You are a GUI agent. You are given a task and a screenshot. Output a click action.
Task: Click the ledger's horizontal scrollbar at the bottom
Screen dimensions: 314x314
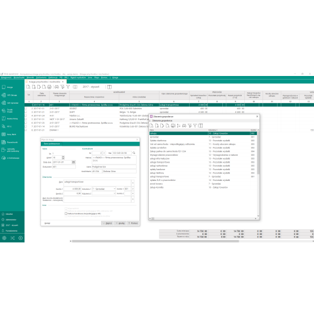pyautogui.click(x=155, y=241)
